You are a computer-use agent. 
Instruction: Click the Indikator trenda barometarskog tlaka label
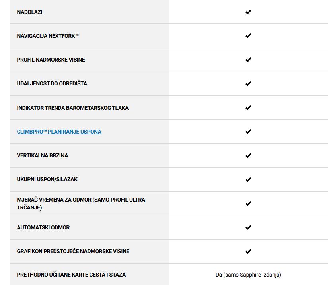point(73,108)
